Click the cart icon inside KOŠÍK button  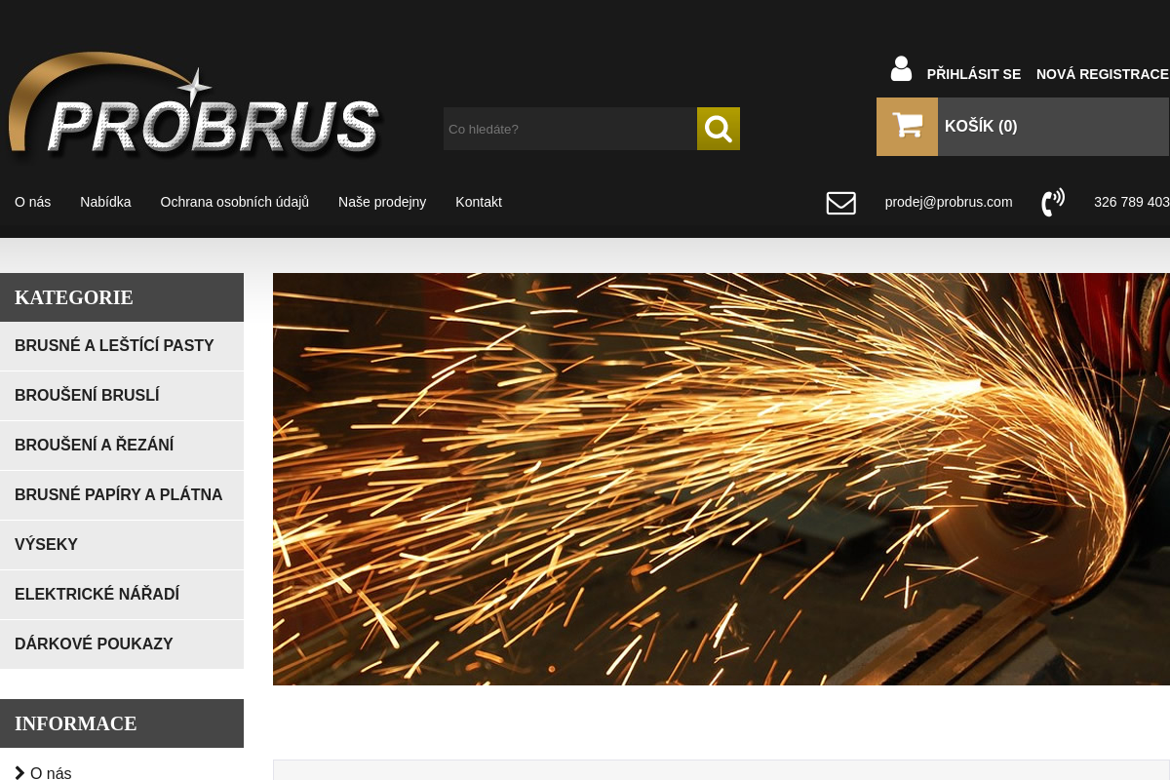tap(907, 126)
